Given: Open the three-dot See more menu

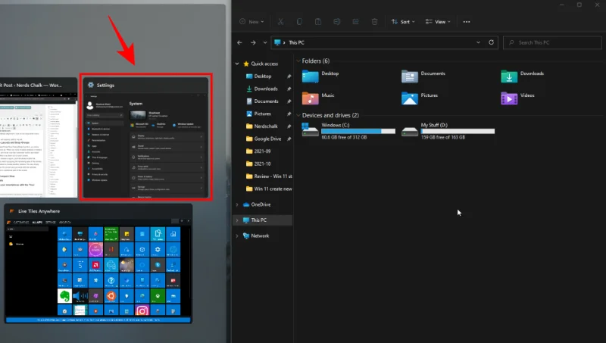Looking at the screenshot, I should click(467, 22).
